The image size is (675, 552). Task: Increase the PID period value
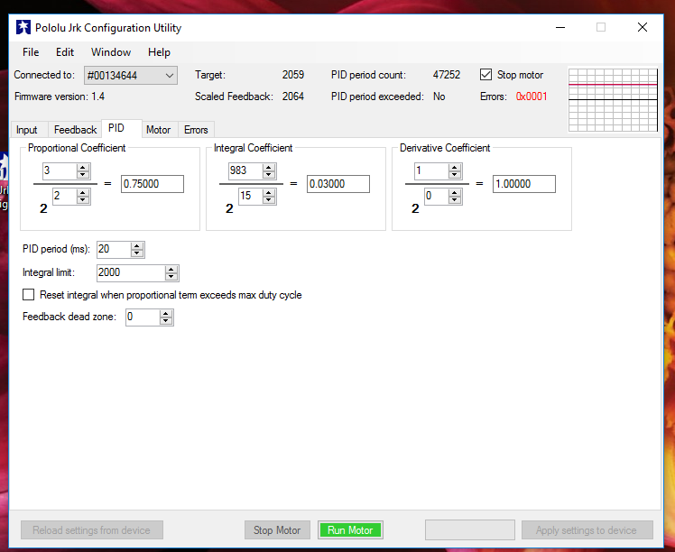[x=137, y=246]
